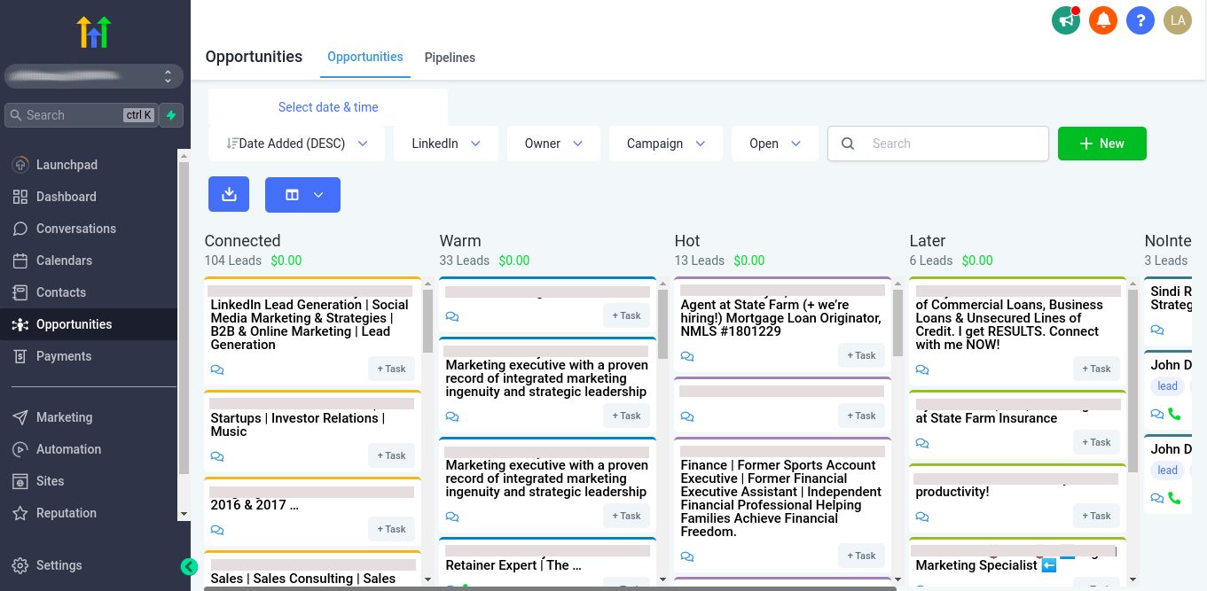Expand the board view switcher dropdown
1207x591 pixels.
tap(302, 195)
